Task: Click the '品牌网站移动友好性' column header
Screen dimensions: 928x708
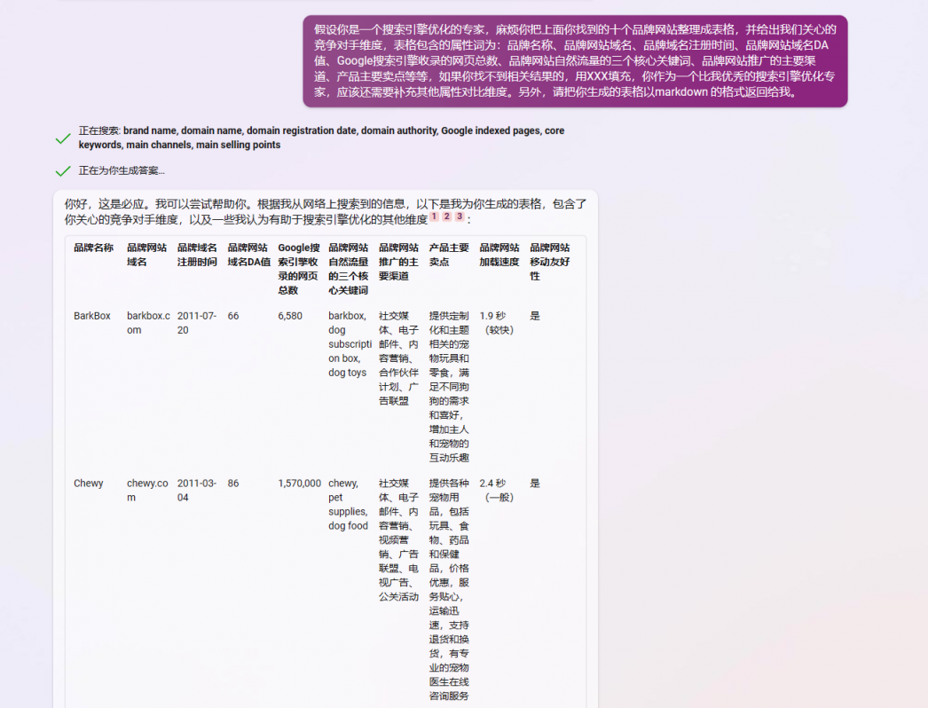Action: [550, 262]
